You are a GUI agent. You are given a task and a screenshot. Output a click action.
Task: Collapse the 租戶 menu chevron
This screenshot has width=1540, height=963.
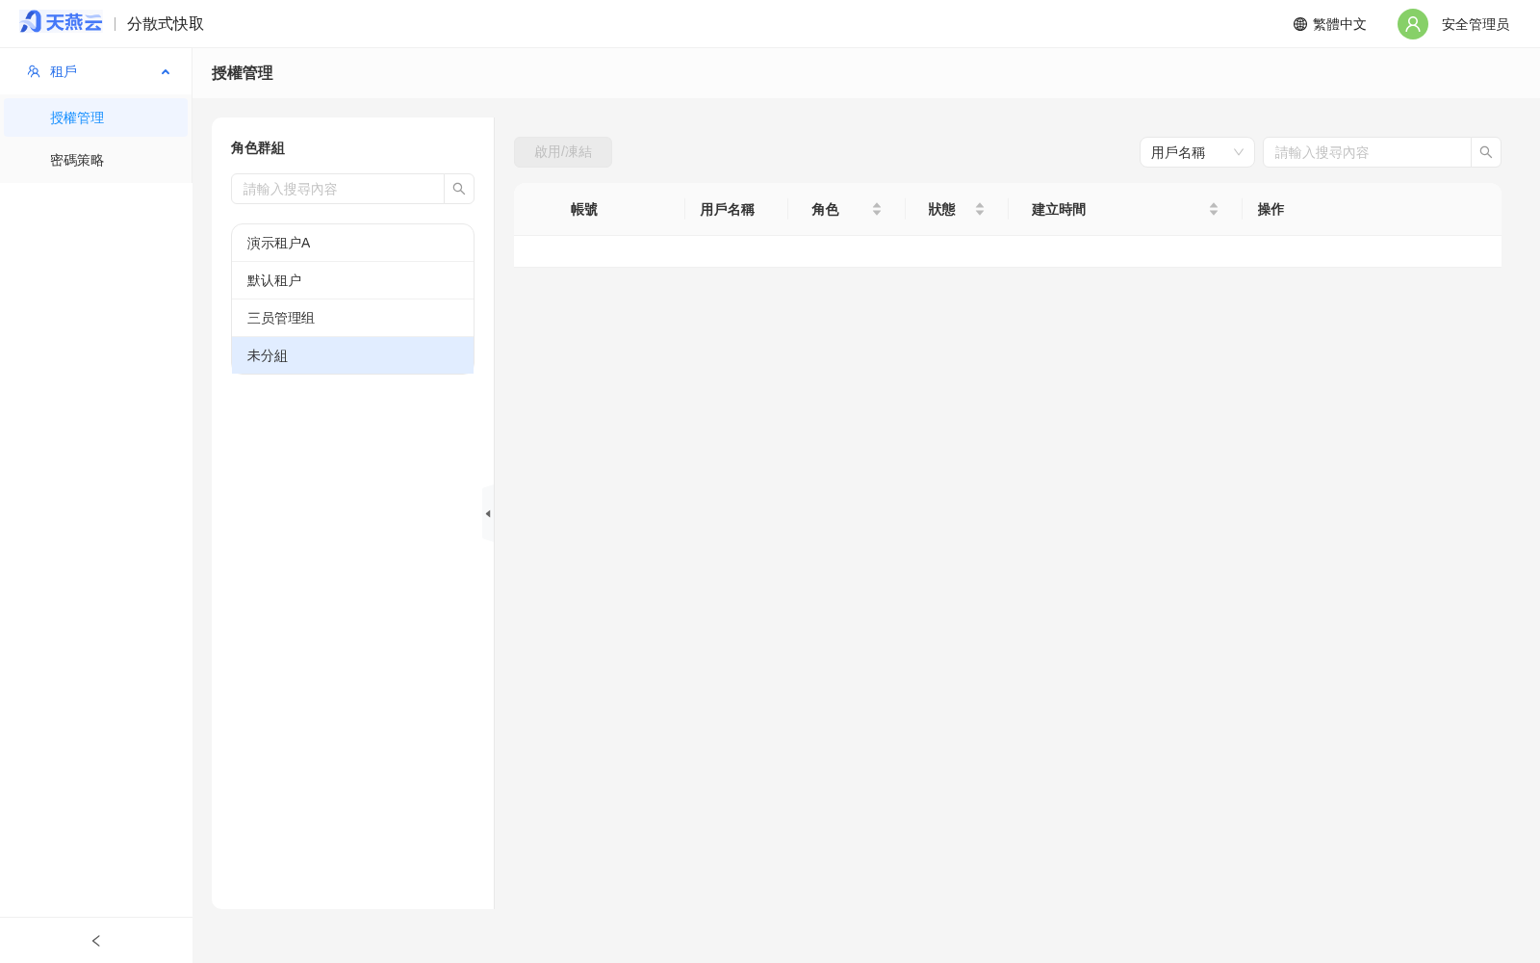(x=166, y=72)
